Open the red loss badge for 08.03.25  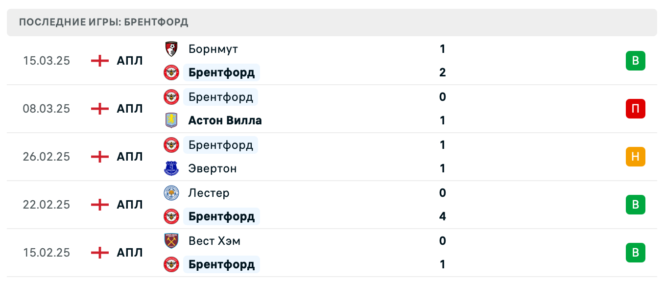click(635, 109)
